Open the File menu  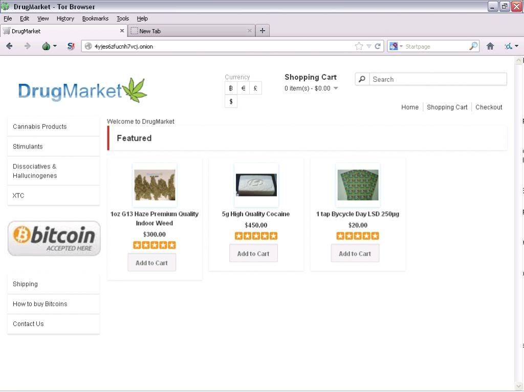pyautogui.click(x=8, y=18)
